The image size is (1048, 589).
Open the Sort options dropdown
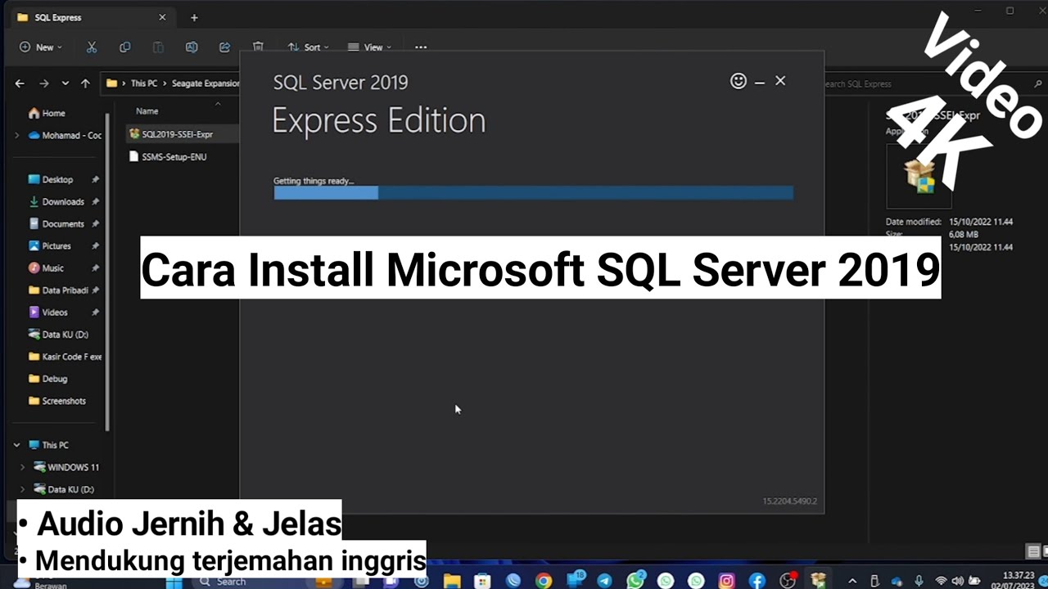tap(308, 47)
